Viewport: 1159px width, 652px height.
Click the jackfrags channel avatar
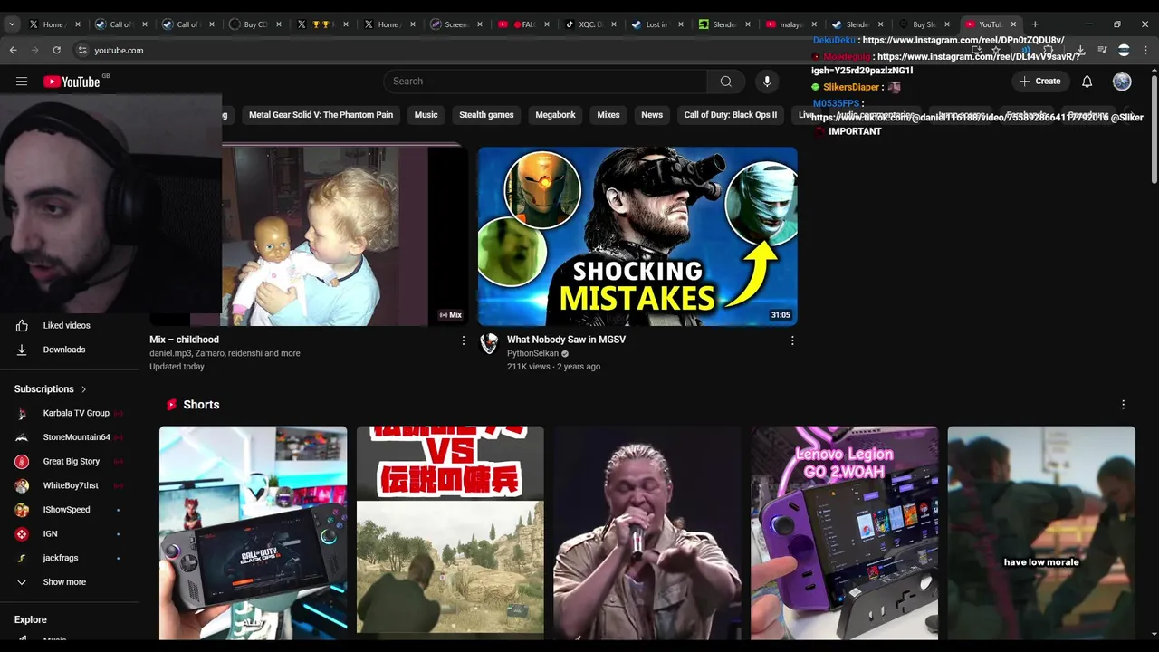[22, 558]
